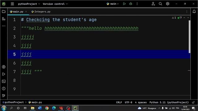Click the warning count indicator
Screen dimensions: 198x111
(x=174, y=18)
